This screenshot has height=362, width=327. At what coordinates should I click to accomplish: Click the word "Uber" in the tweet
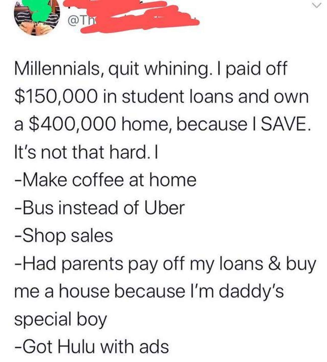[x=164, y=208]
